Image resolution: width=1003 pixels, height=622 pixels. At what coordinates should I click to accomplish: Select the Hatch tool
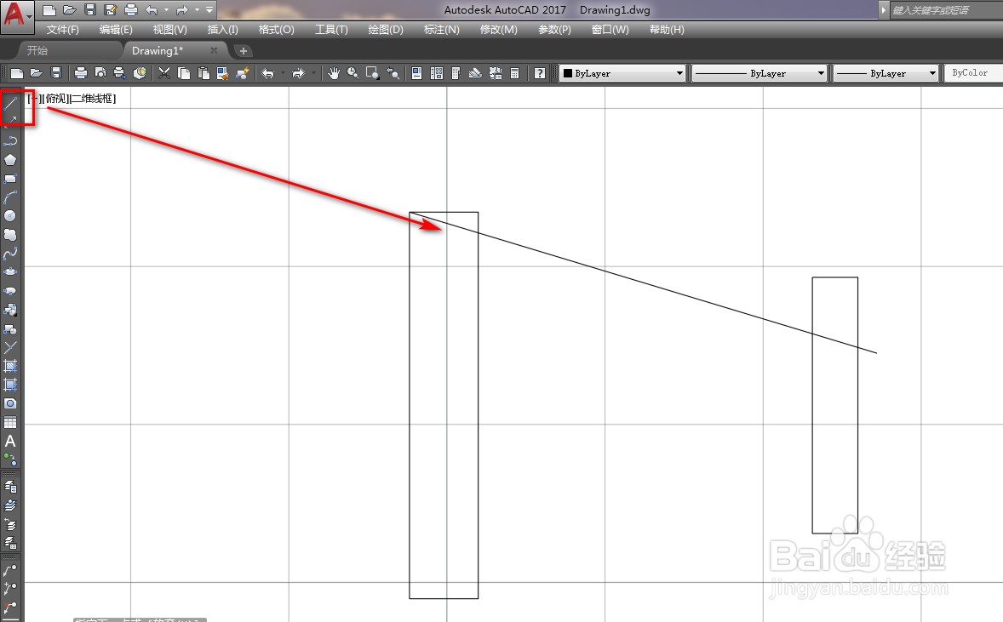click(x=10, y=366)
